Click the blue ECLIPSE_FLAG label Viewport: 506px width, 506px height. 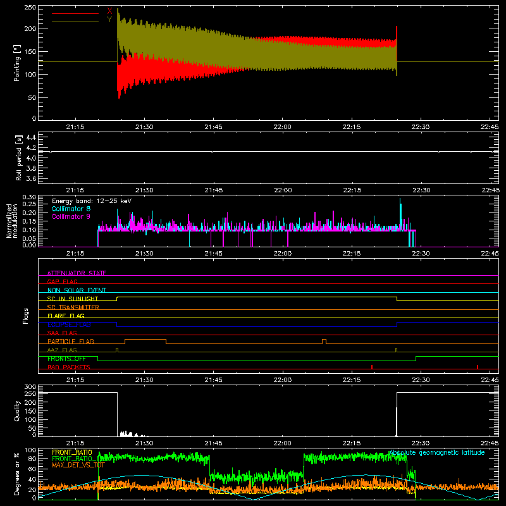tap(69, 324)
